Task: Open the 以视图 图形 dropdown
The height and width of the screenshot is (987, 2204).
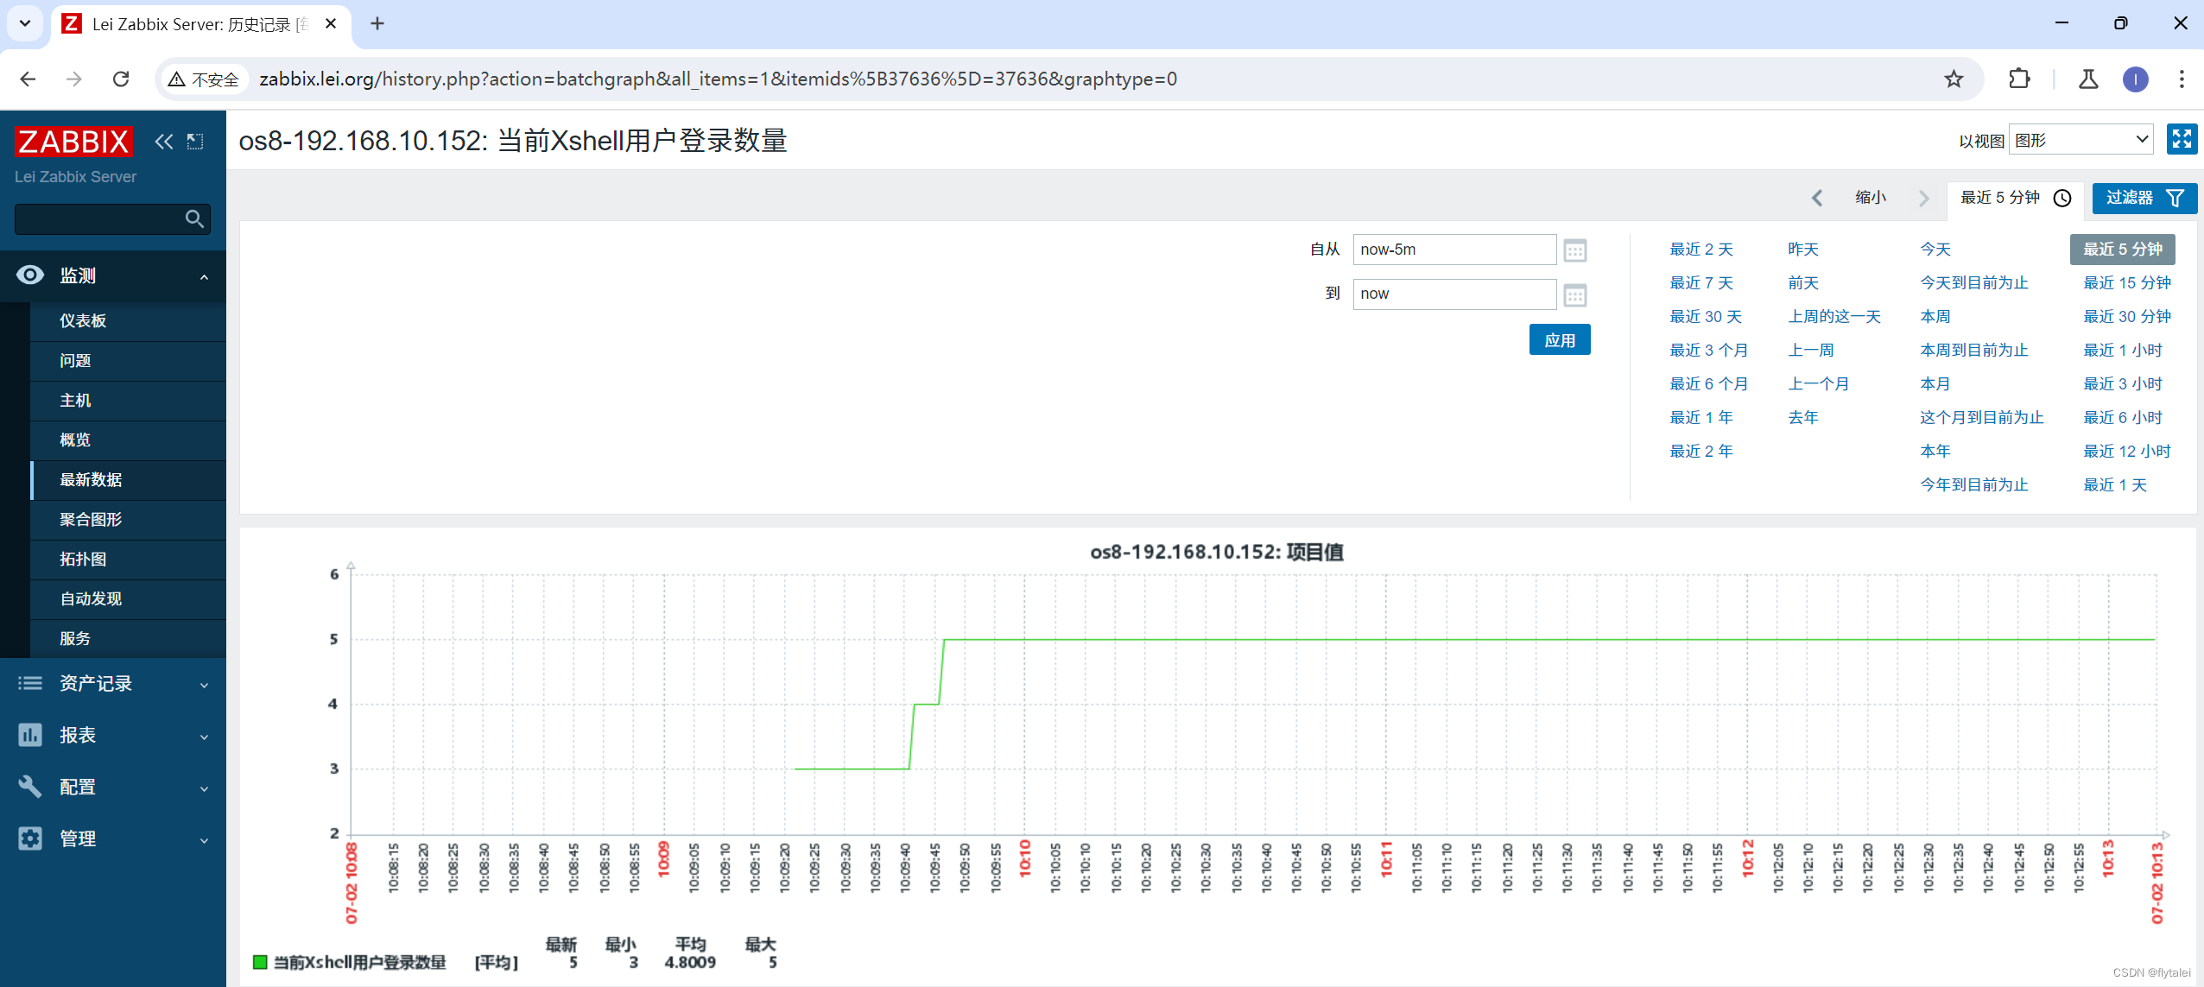Action: click(x=2081, y=140)
